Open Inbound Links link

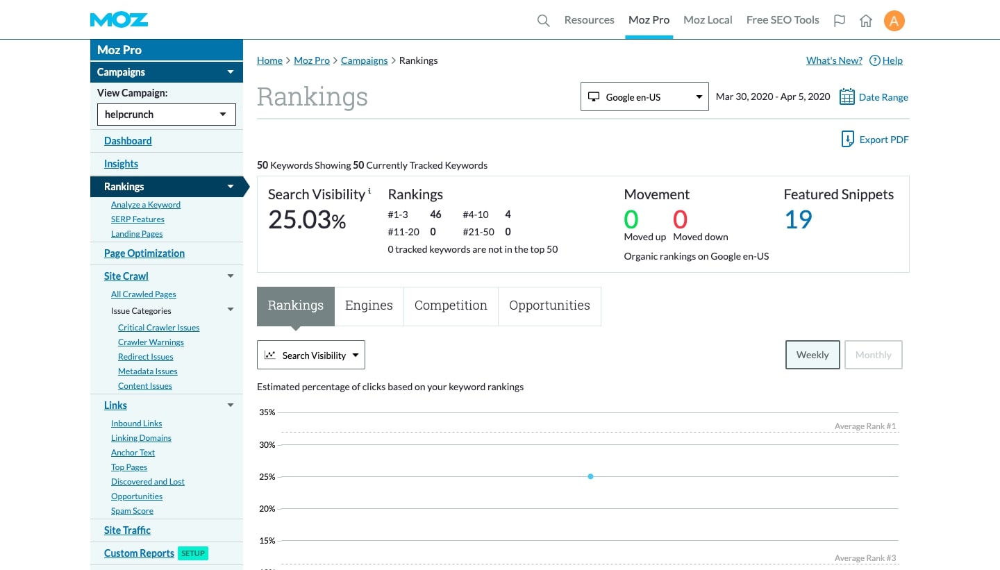pyautogui.click(x=137, y=424)
